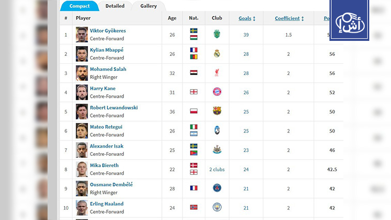Click the Barcelona club crest

point(217,111)
